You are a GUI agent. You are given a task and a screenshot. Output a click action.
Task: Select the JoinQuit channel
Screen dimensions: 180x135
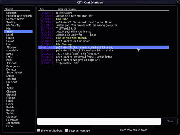[12, 63]
